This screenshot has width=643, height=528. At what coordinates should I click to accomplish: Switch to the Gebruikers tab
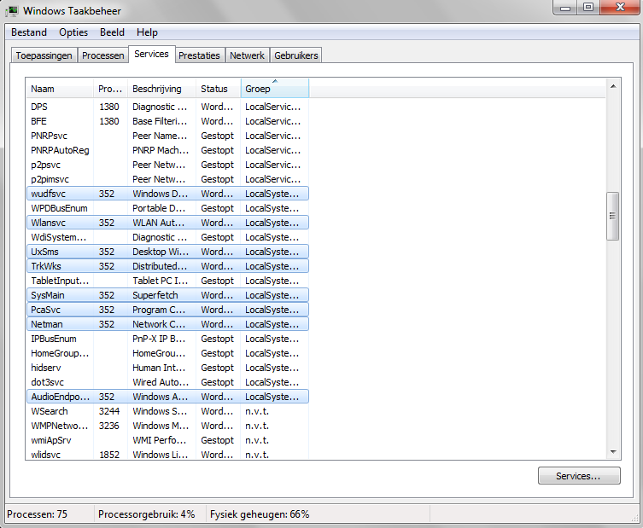click(x=296, y=55)
